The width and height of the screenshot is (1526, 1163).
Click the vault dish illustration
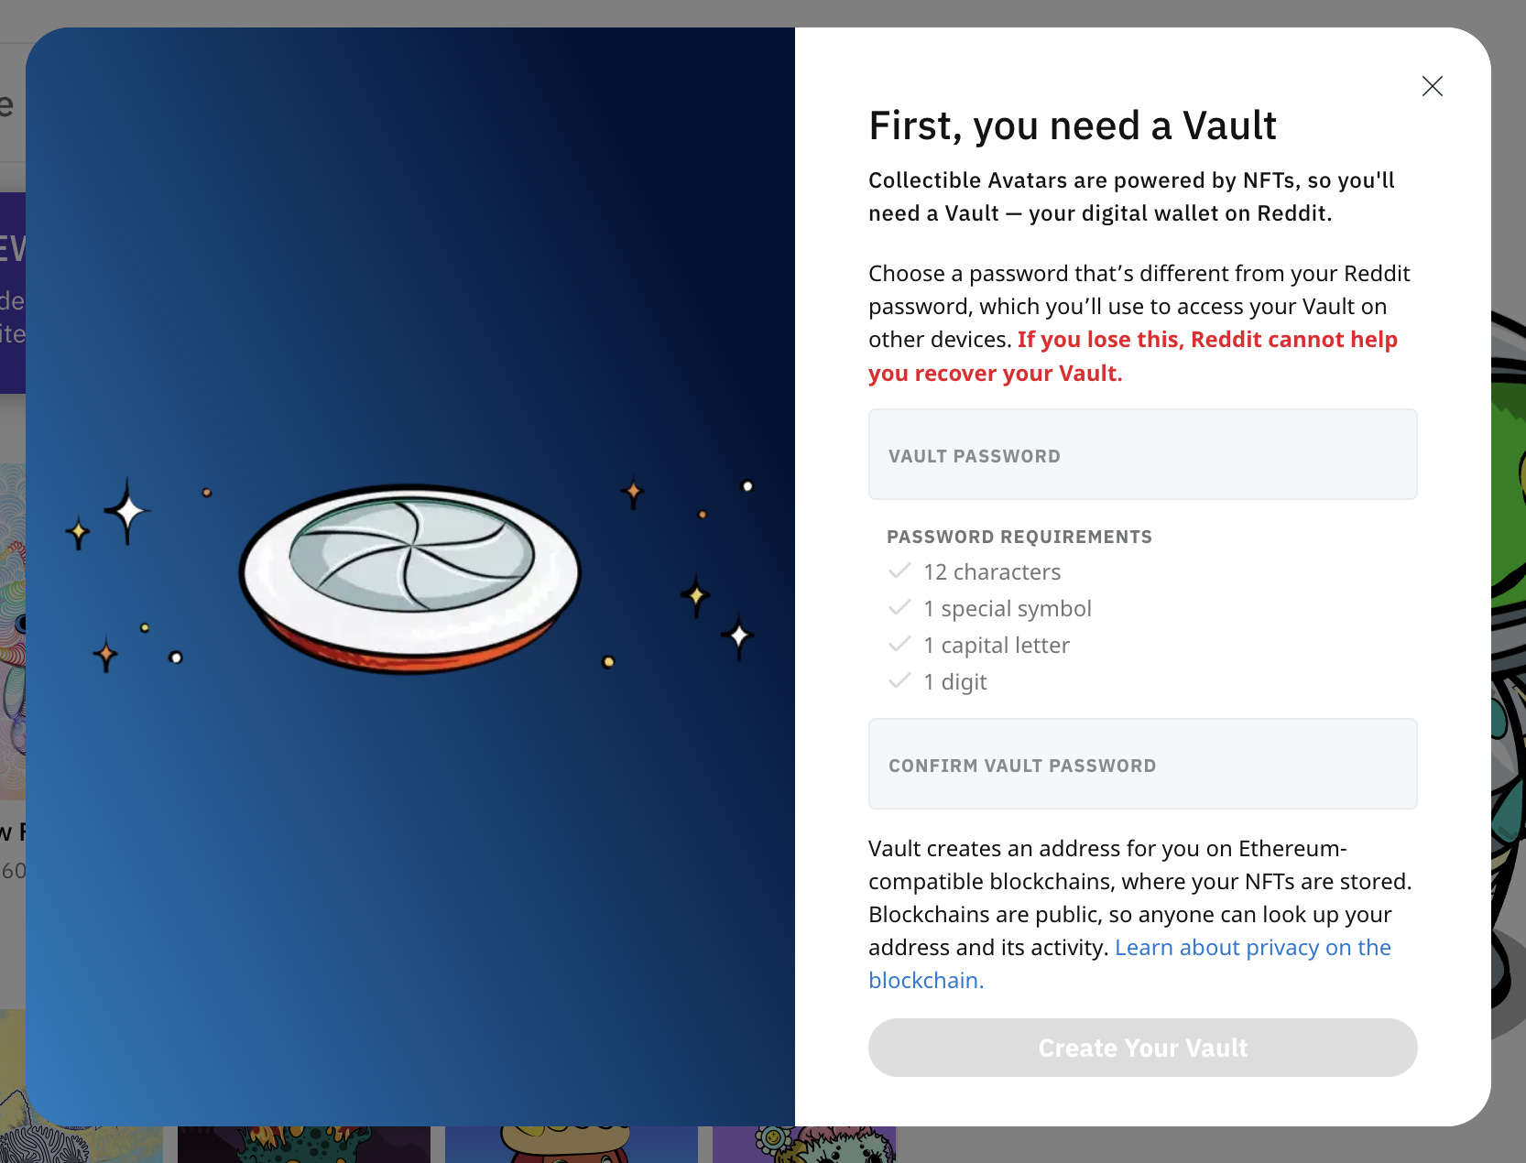(410, 579)
